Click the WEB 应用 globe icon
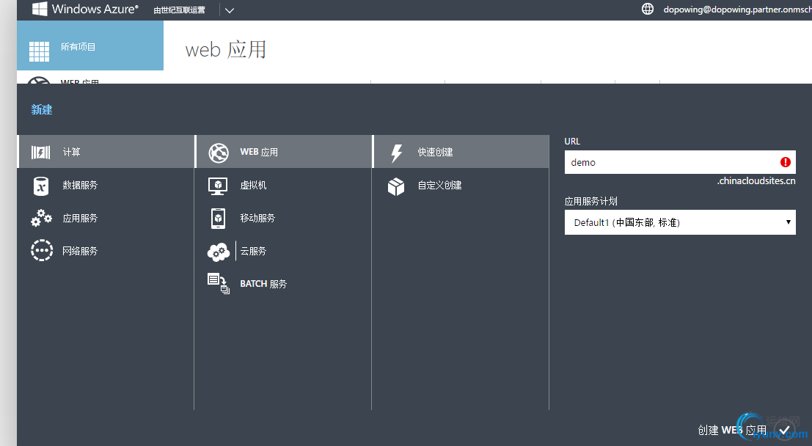The height and width of the screenshot is (446, 812). tap(219, 153)
